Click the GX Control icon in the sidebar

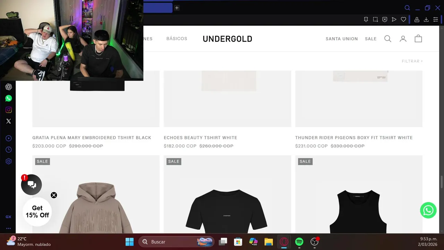coord(8,217)
